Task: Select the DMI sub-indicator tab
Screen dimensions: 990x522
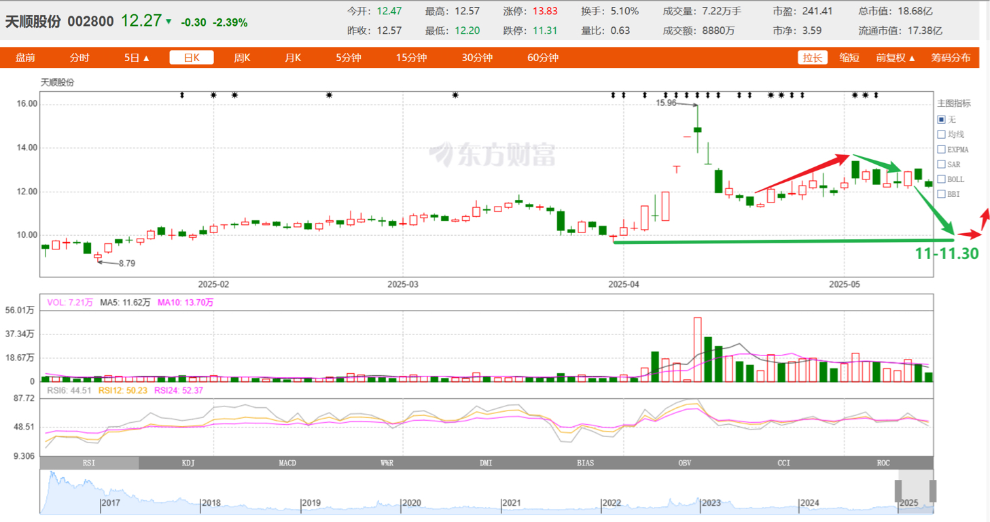Action: coord(486,463)
